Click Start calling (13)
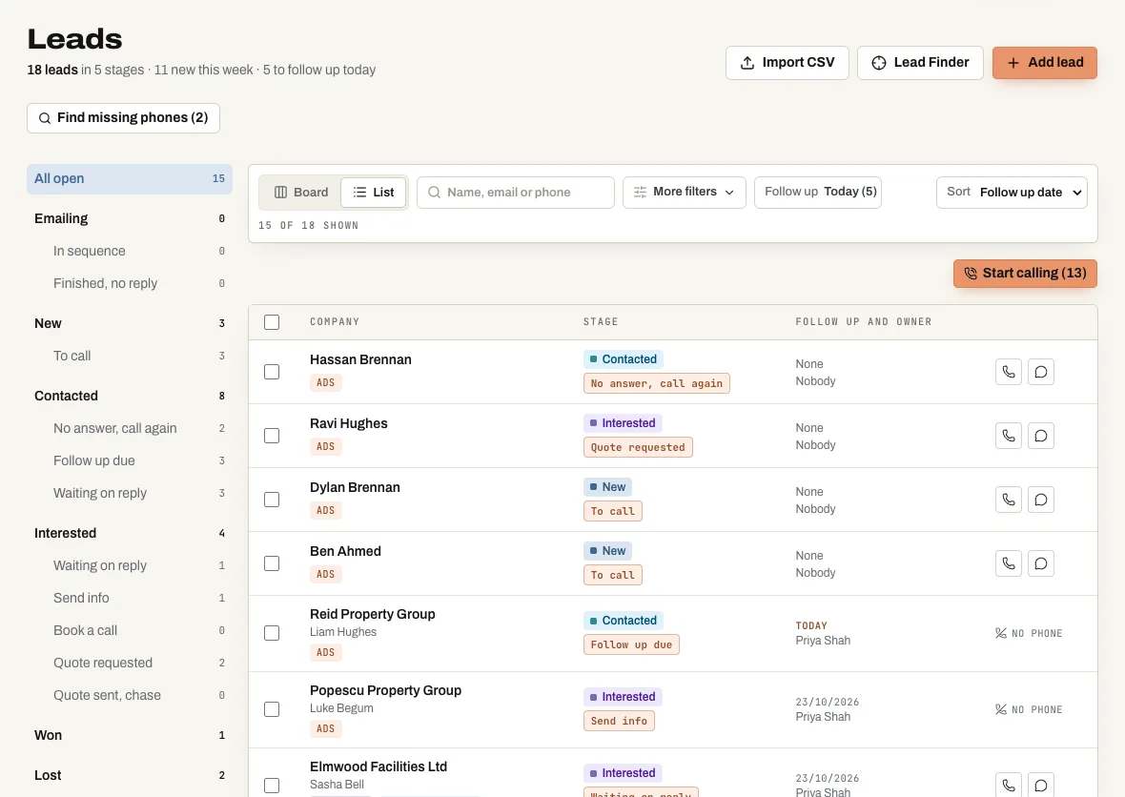This screenshot has width=1125, height=797. (x=1025, y=274)
